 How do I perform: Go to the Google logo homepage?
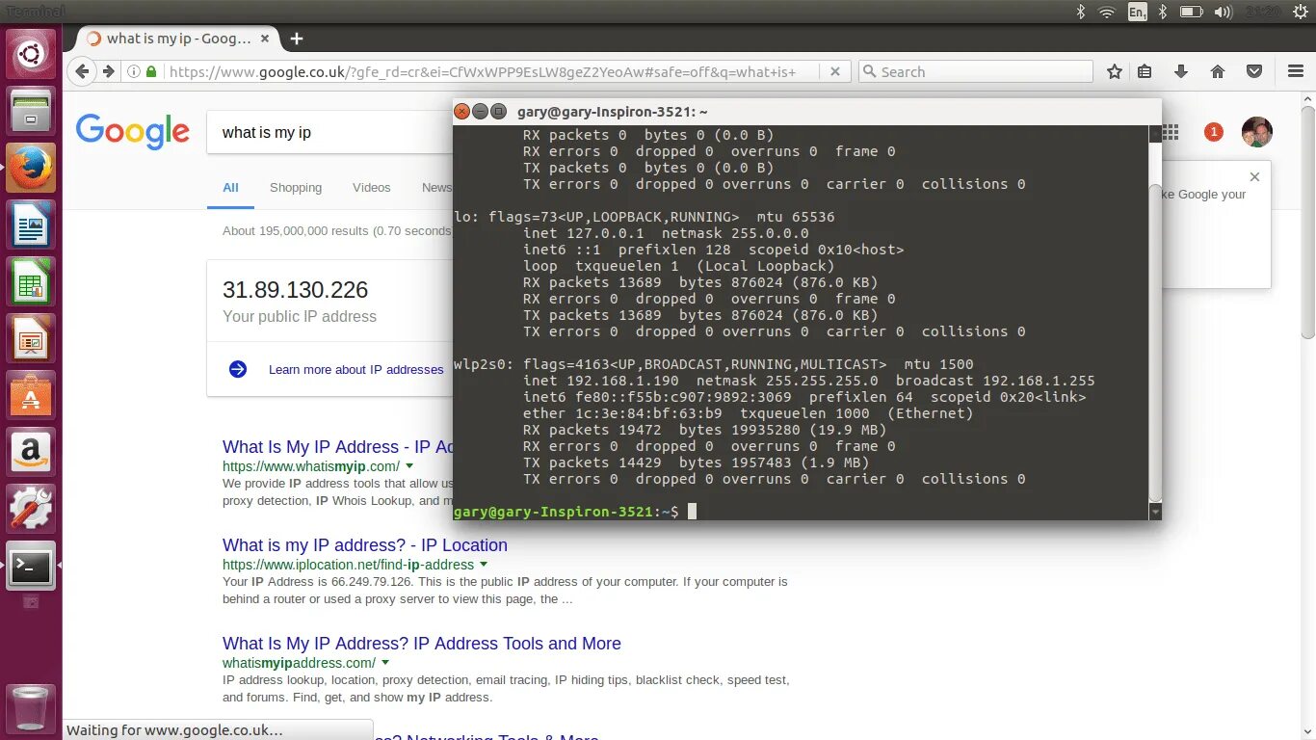click(133, 132)
